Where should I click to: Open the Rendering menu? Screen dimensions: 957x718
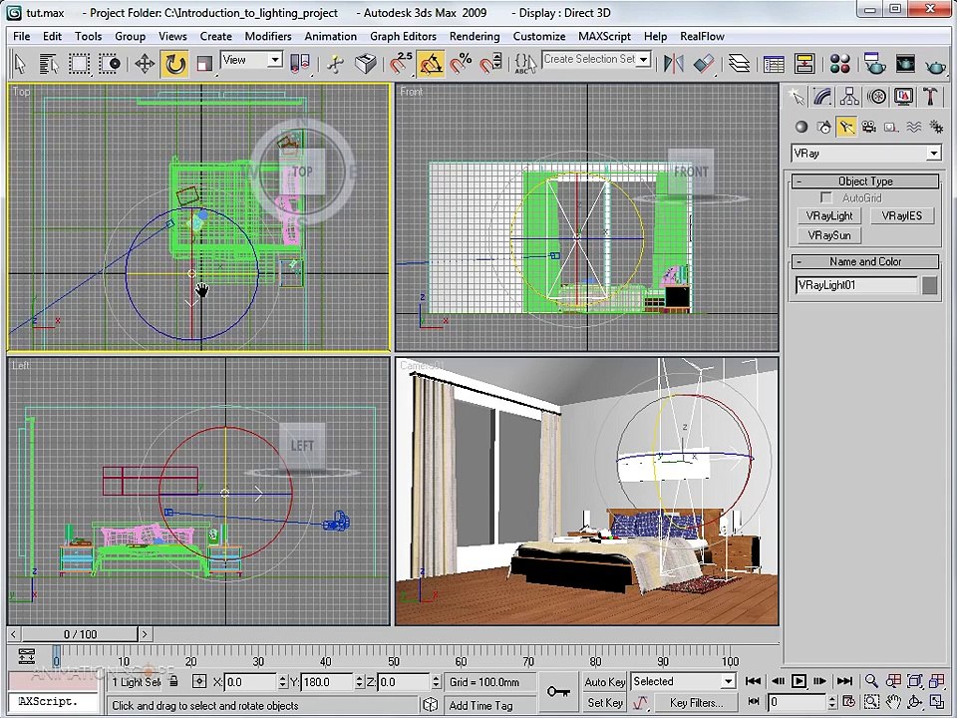[x=475, y=36]
